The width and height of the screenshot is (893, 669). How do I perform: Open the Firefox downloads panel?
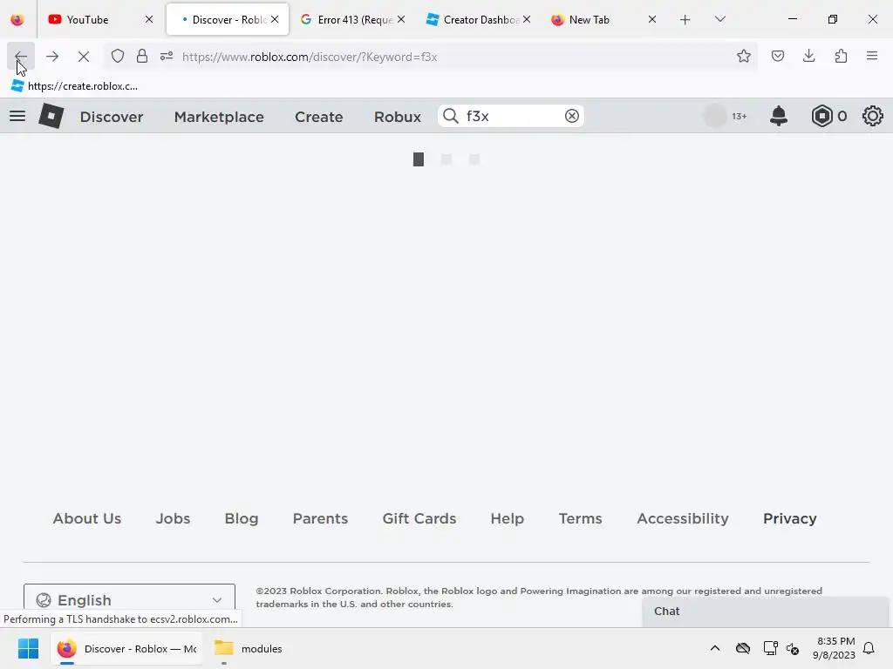pos(808,56)
